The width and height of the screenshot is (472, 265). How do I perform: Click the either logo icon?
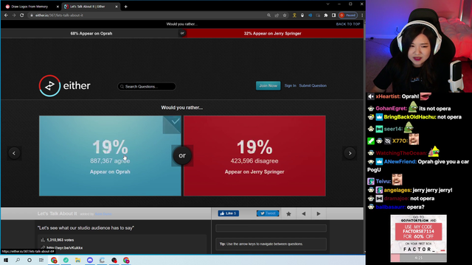coord(49,86)
